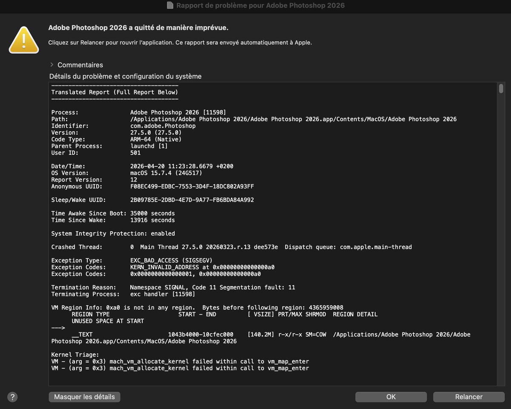The height and width of the screenshot is (409, 511).
Task: Click the text 'Détails du problème et configuration du système'
Action: coord(125,77)
